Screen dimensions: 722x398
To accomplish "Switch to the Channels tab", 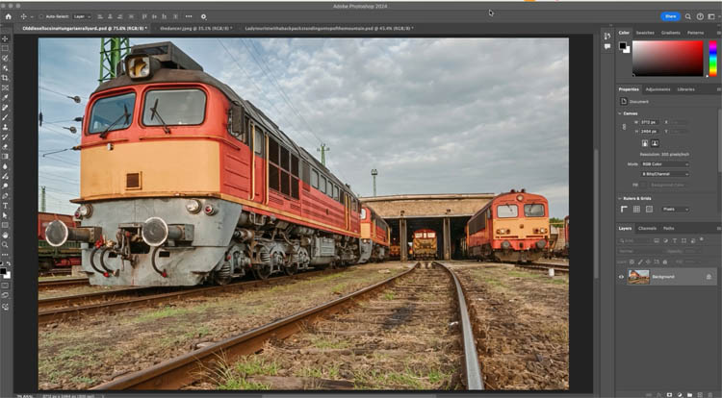I will pyautogui.click(x=648, y=228).
